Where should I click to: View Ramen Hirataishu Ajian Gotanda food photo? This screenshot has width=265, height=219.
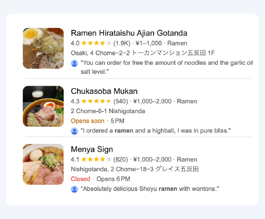pos(43,48)
